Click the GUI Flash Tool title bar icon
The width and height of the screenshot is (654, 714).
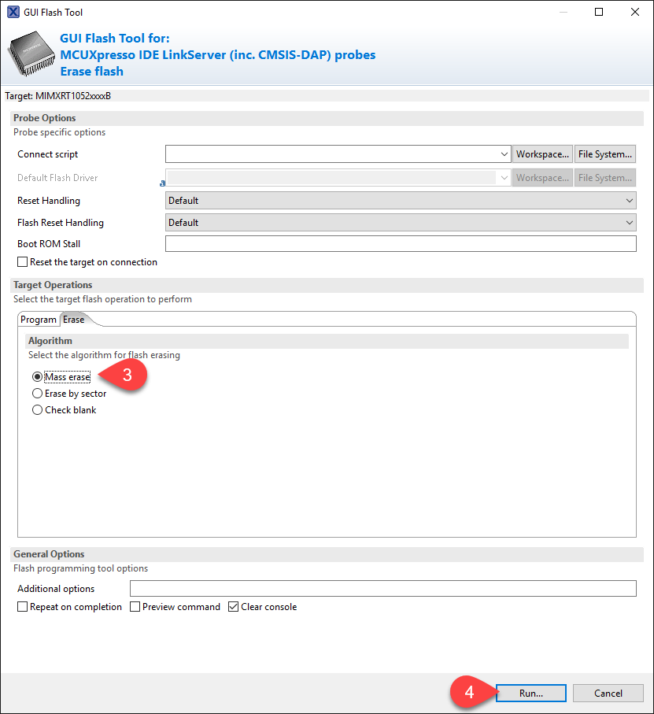click(x=13, y=13)
